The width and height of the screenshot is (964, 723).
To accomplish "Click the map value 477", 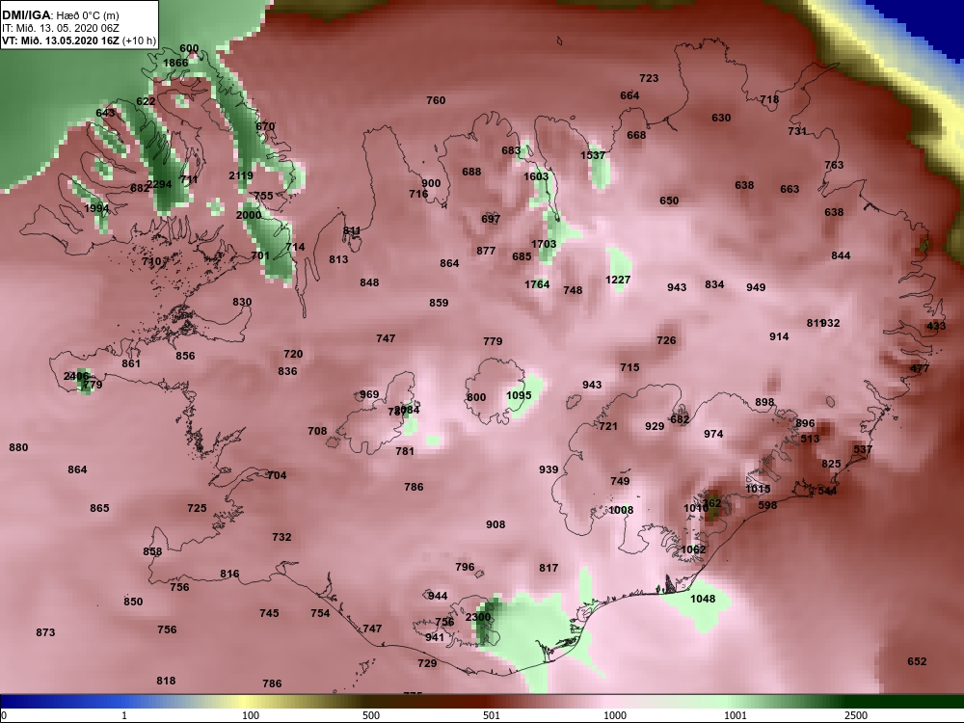I will point(920,368).
